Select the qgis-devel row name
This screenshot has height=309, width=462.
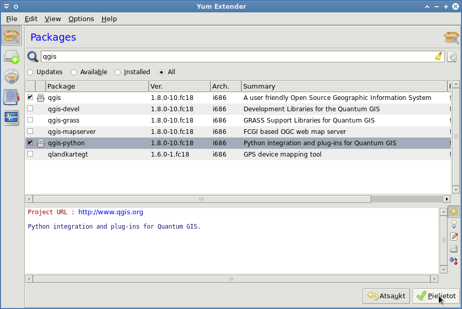tap(64, 109)
